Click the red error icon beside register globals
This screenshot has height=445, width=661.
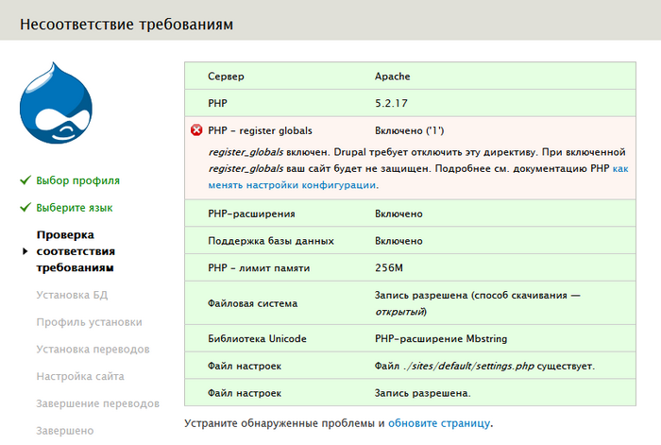(x=195, y=130)
